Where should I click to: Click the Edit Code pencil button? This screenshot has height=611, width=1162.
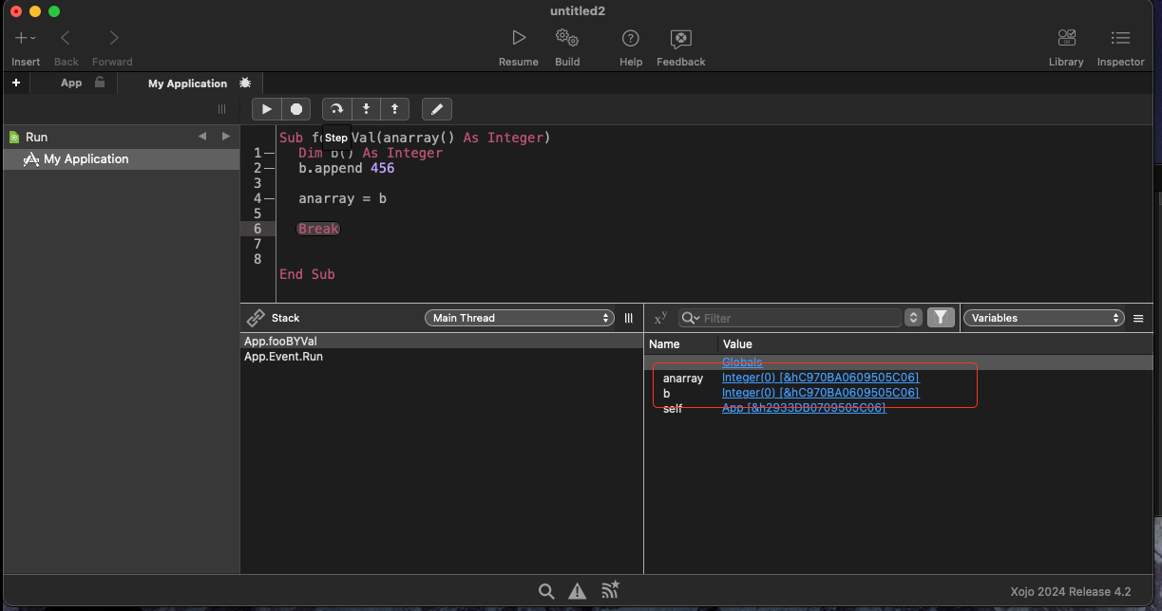coord(437,109)
